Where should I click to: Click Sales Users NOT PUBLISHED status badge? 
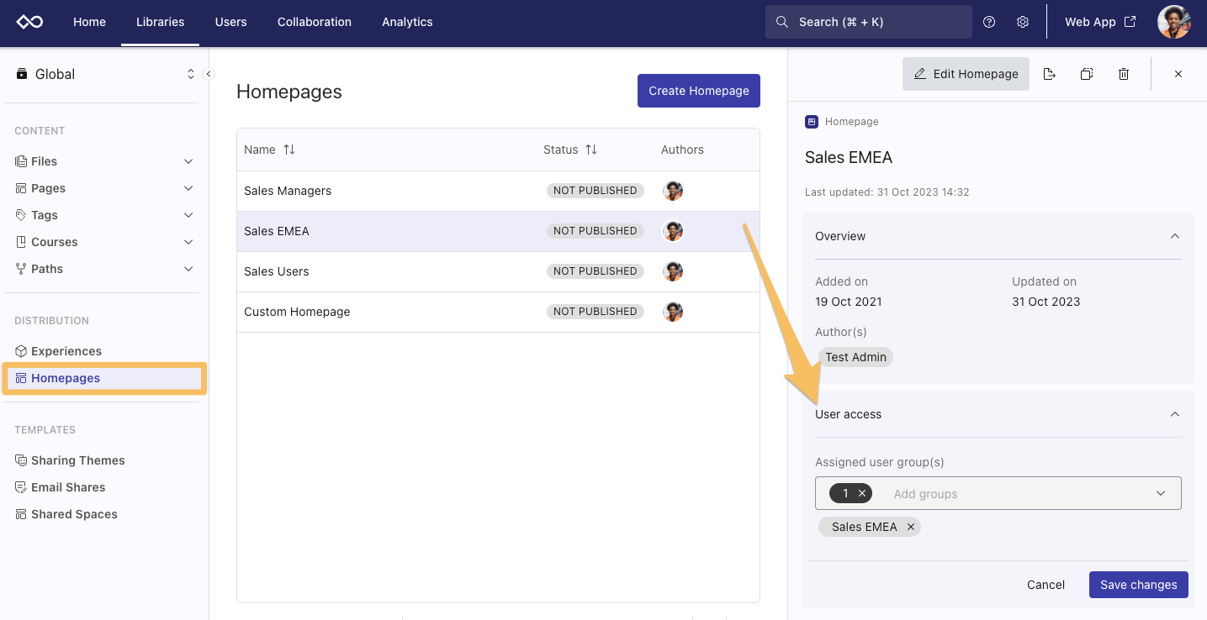596,271
